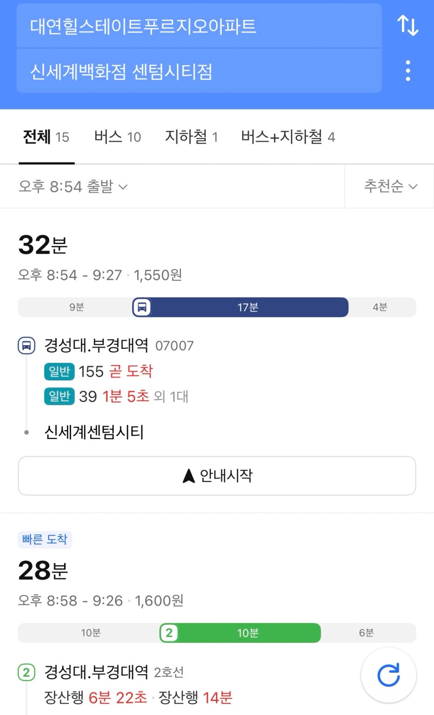The height and width of the screenshot is (715, 434).
Task: Tap bus icon on 17분 route bar
Action: coord(142,307)
